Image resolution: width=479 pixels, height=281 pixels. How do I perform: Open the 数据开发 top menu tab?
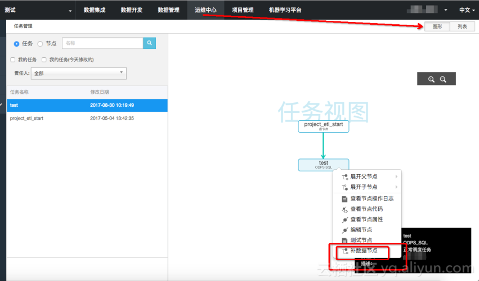(131, 10)
